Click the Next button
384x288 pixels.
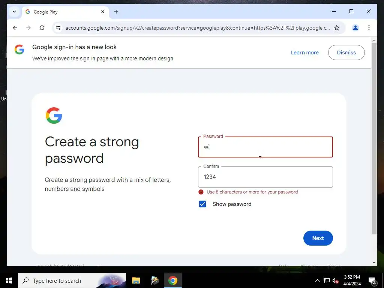tap(318, 238)
